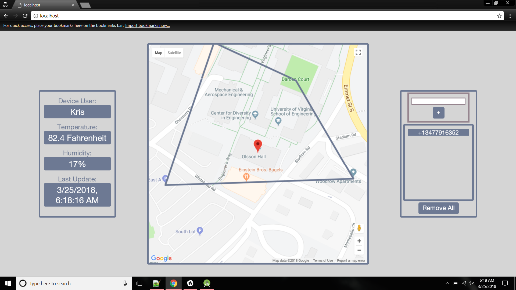Open Import bookmarks now link
516x290 pixels.
click(x=147, y=26)
